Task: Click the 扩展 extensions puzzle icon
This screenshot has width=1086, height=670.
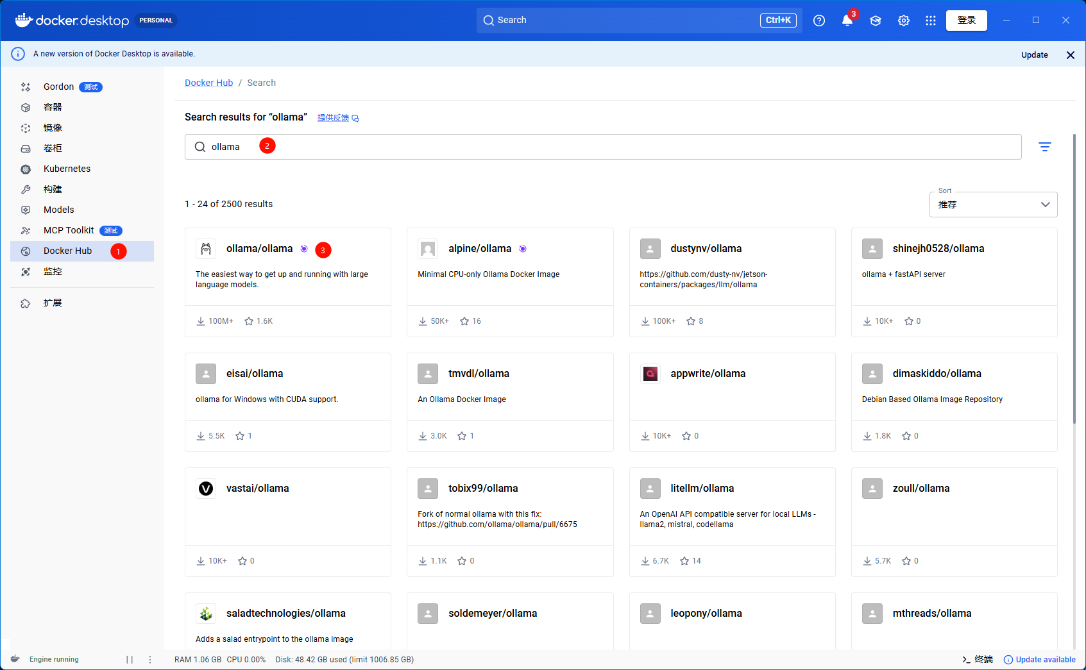Action: click(26, 303)
